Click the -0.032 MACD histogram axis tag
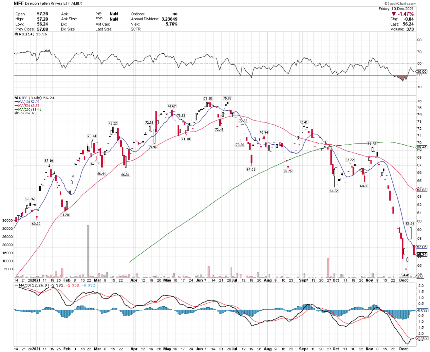 click(x=422, y=310)
